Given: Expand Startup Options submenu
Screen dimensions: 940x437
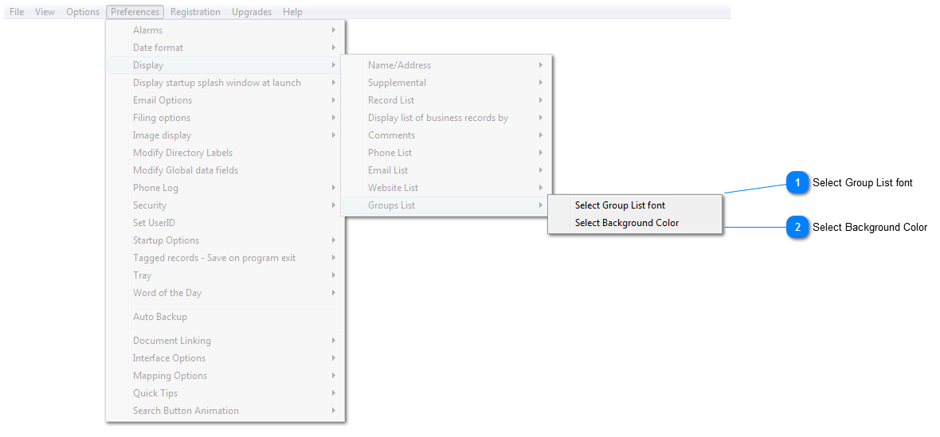Looking at the screenshot, I should pos(225,240).
